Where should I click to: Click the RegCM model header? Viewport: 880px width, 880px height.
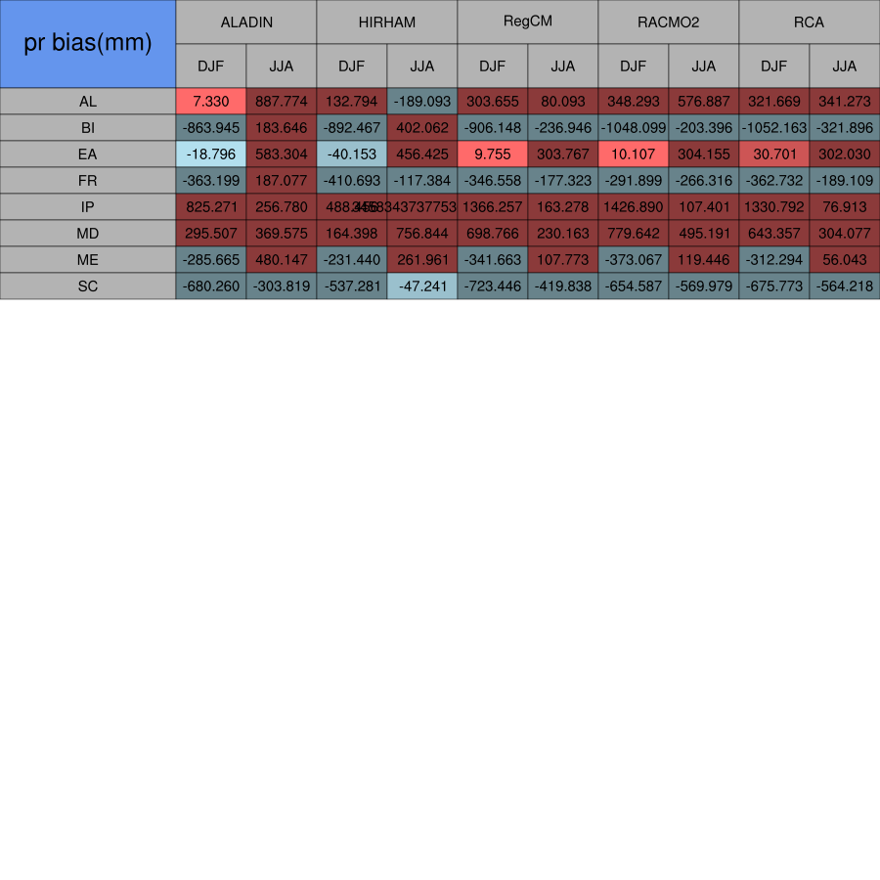tap(528, 22)
